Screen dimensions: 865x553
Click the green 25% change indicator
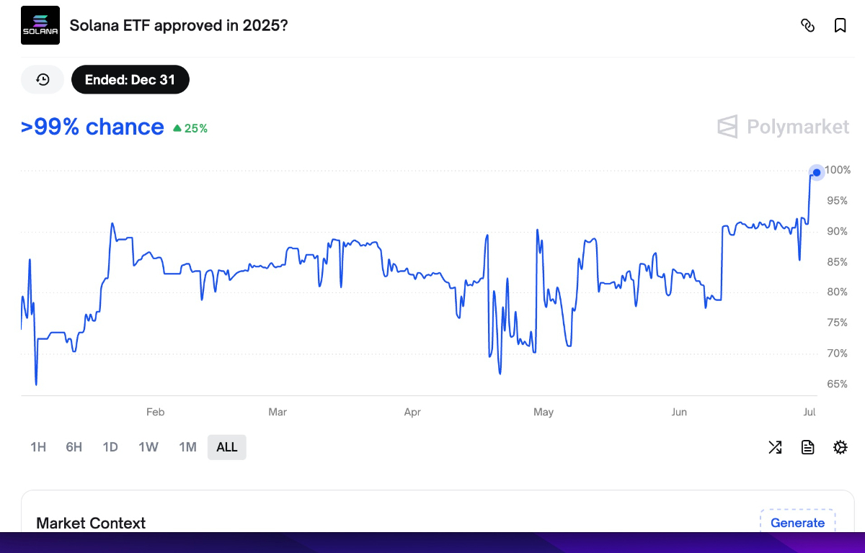click(x=191, y=128)
